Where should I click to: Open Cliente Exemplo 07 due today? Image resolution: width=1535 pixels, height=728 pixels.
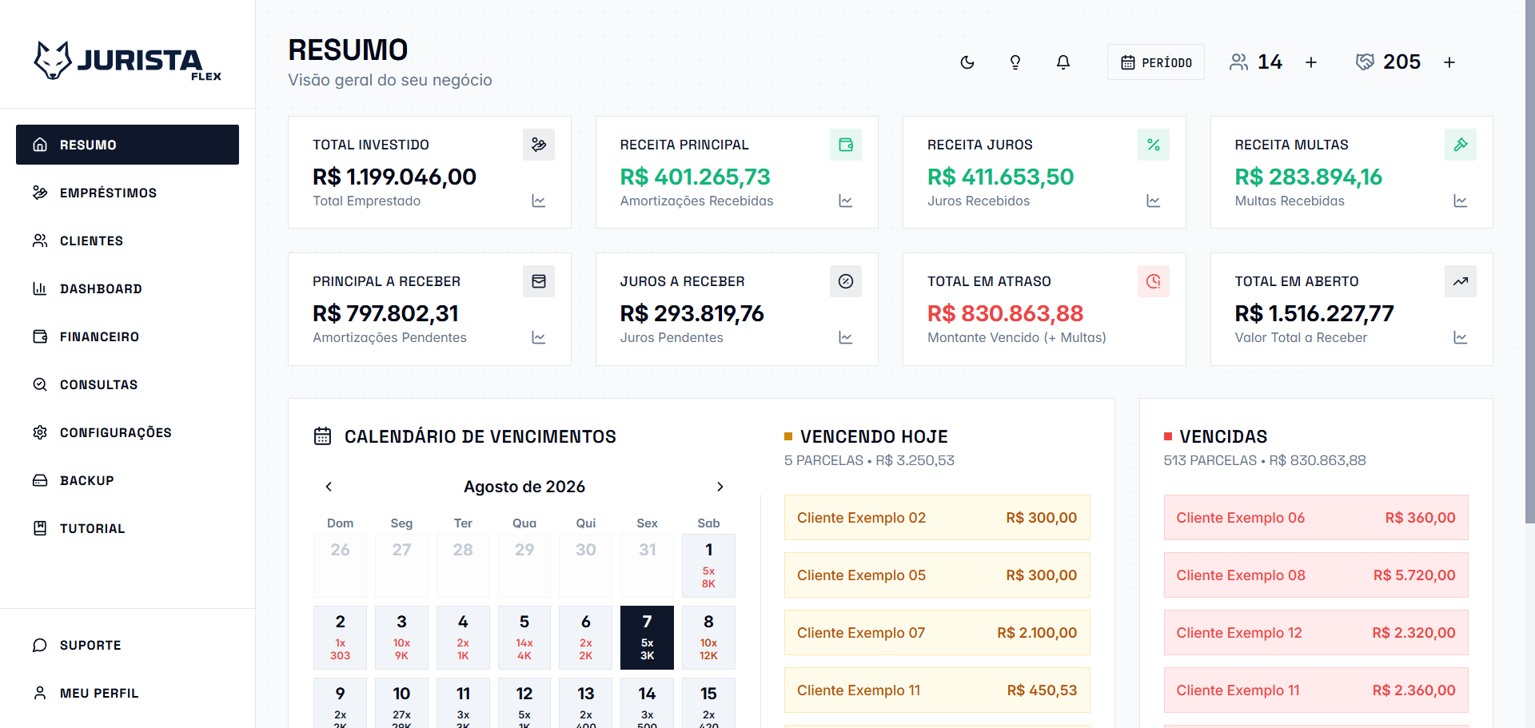point(937,633)
